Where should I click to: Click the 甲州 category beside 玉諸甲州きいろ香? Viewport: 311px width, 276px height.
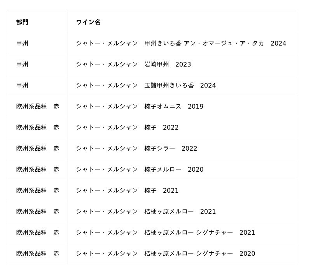pos(22,85)
